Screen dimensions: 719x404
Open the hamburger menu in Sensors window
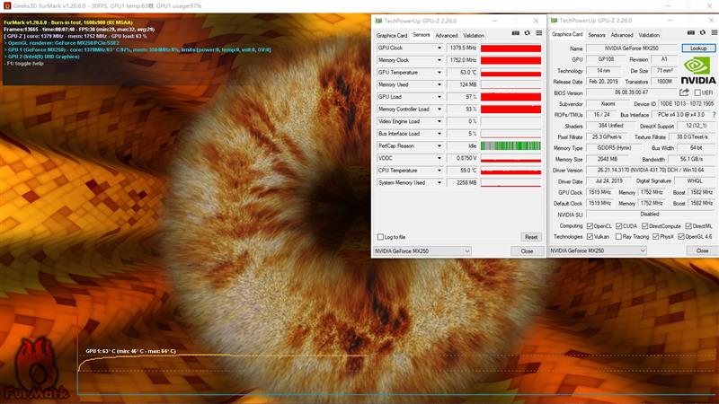[538, 34]
